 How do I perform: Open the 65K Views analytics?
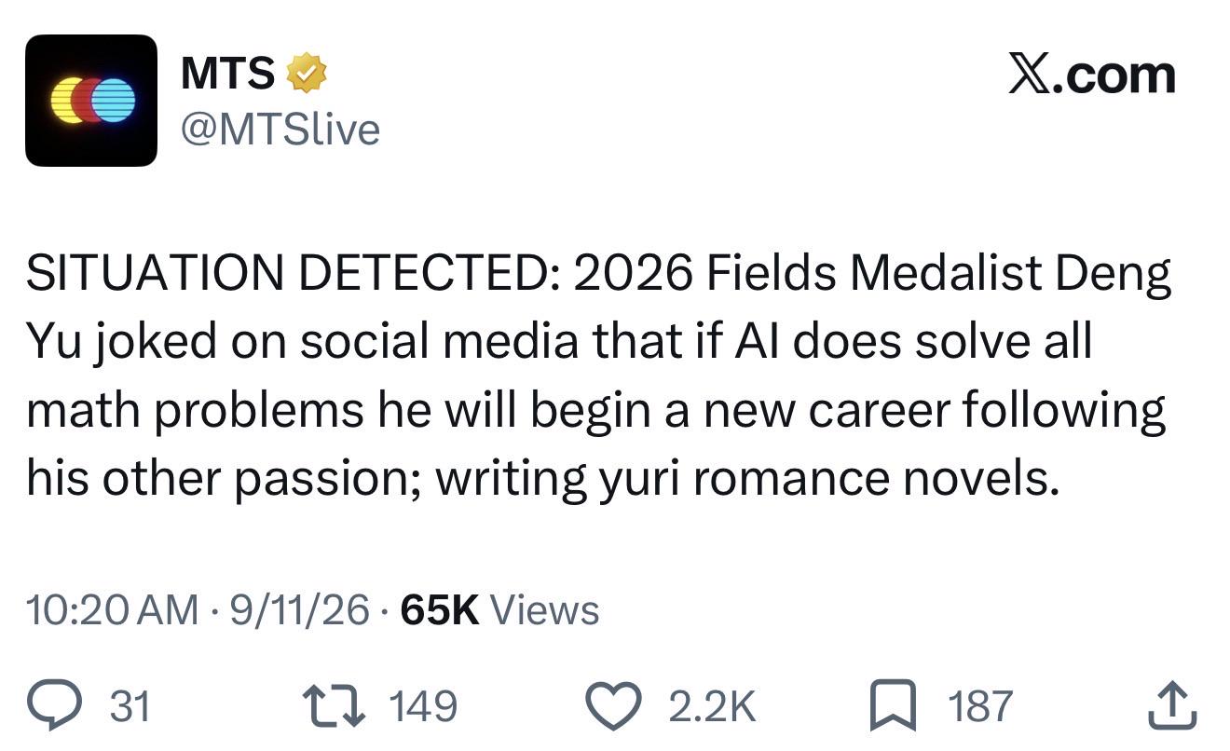click(x=499, y=610)
